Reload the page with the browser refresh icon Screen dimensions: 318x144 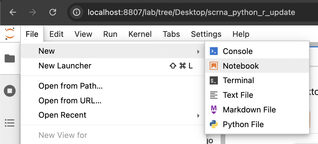(53, 12)
